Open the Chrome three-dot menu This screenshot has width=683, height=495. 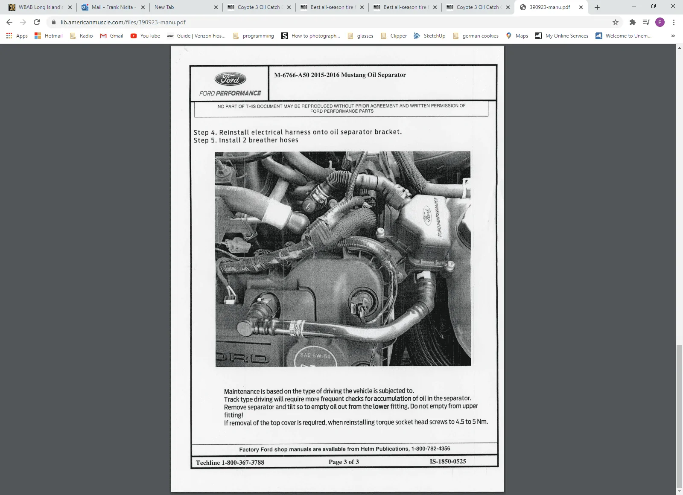click(x=674, y=22)
